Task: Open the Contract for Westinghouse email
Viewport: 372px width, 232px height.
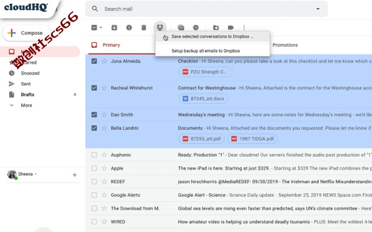Action: point(207,88)
